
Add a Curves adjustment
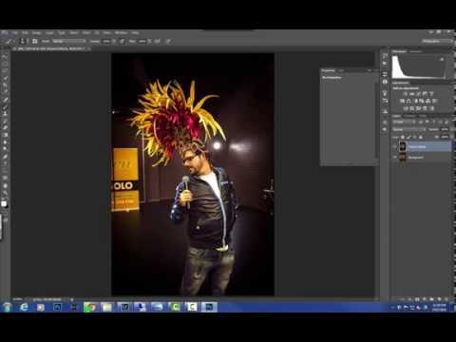tap(418, 94)
